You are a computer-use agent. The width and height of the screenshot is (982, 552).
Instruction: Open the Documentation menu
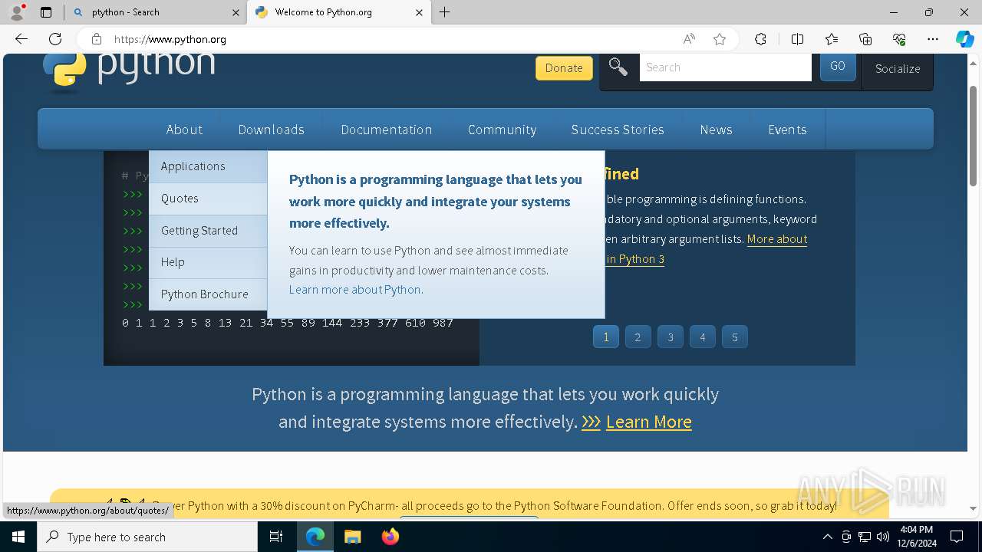386,130
